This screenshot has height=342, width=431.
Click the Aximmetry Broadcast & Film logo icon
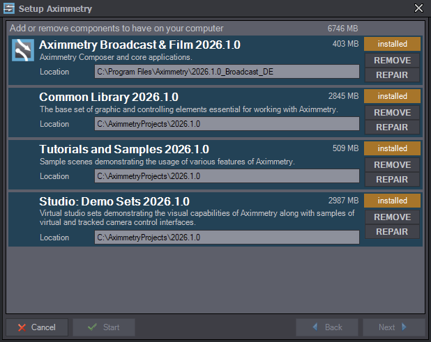[24, 51]
